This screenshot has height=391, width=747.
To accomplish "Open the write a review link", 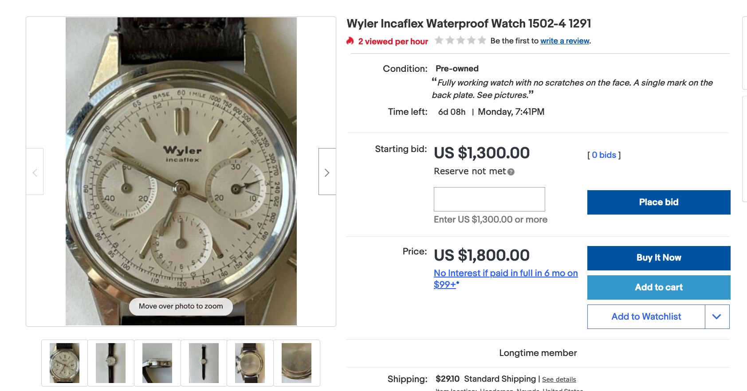I will (565, 41).
